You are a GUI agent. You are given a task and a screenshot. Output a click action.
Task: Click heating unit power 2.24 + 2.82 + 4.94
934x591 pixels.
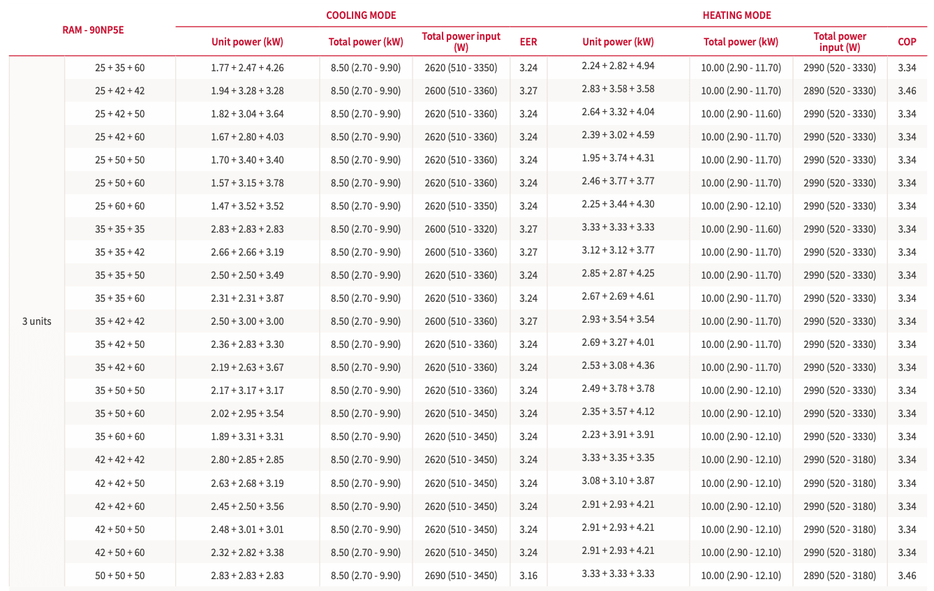618,66
